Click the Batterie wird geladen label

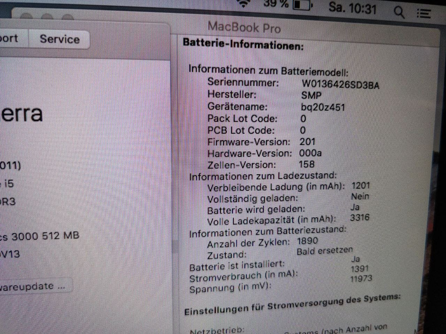click(x=256, y=210)
